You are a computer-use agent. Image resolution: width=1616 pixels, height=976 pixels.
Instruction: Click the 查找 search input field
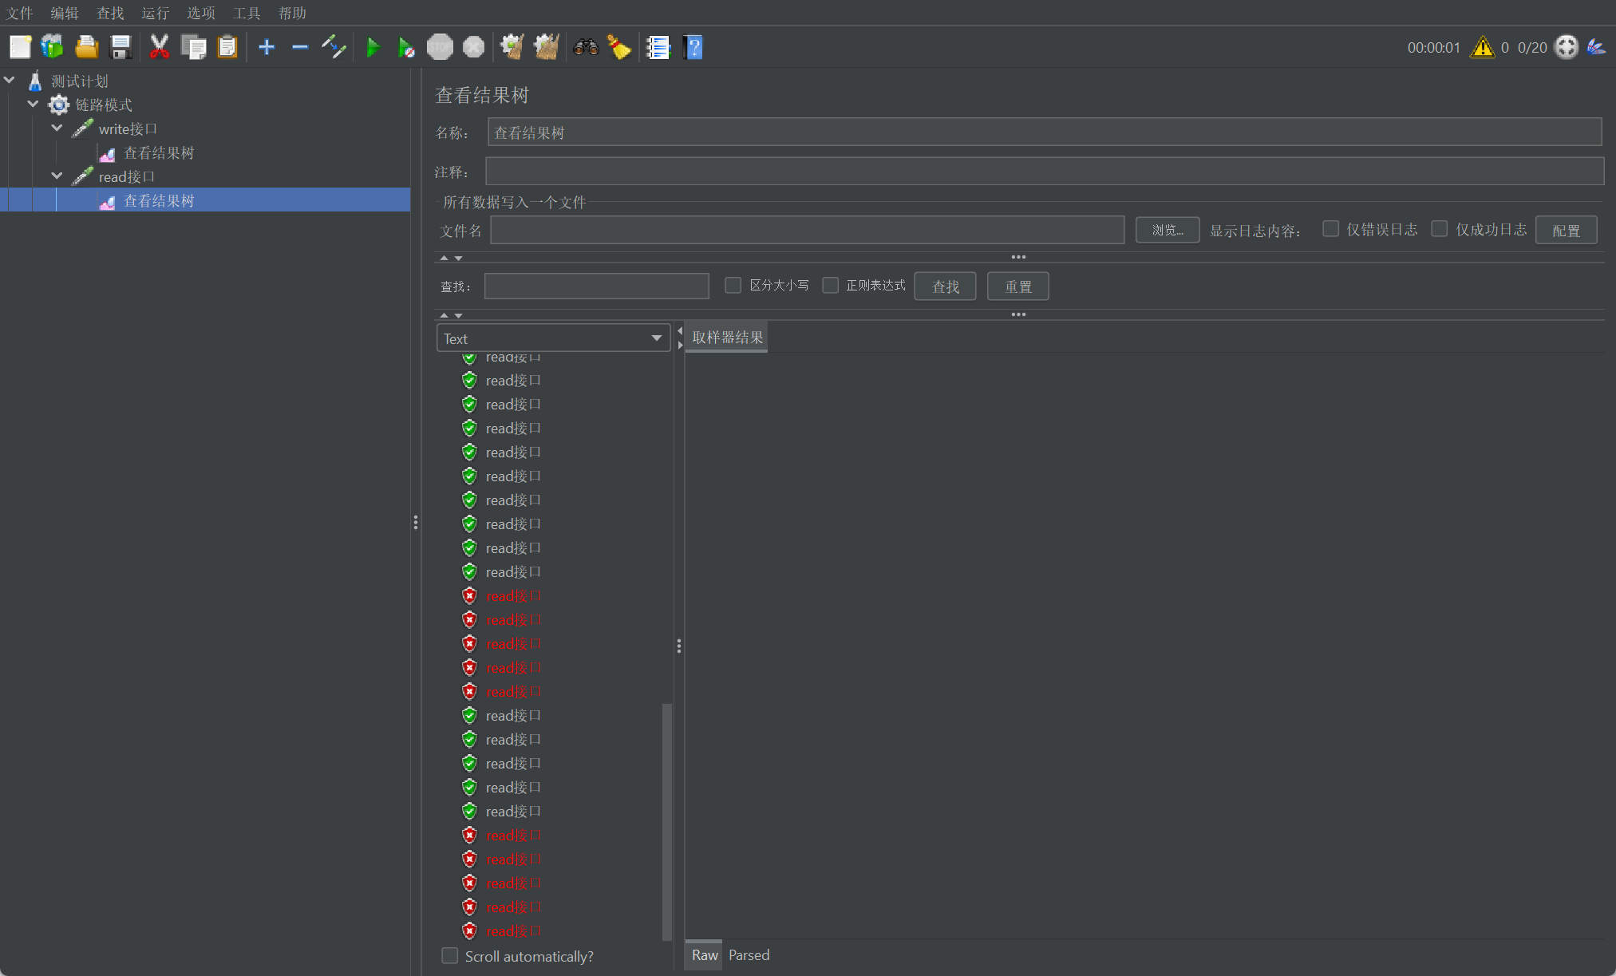(x=596, y=286)
